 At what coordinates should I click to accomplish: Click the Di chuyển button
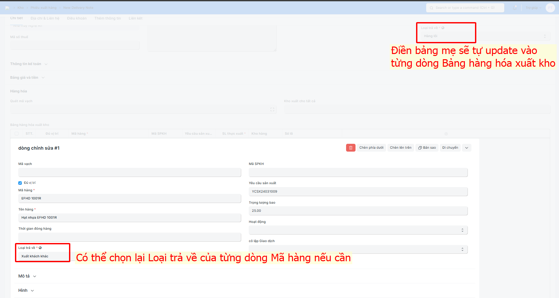(450, 148)
